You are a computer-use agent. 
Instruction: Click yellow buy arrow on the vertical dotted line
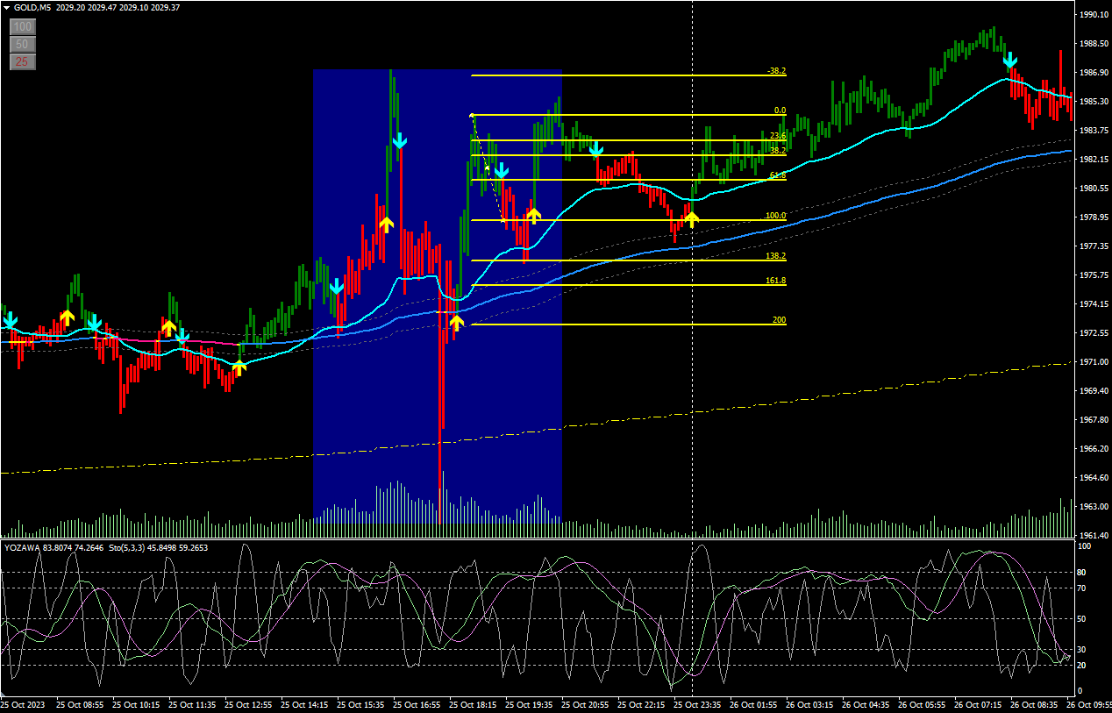(692, 218)
